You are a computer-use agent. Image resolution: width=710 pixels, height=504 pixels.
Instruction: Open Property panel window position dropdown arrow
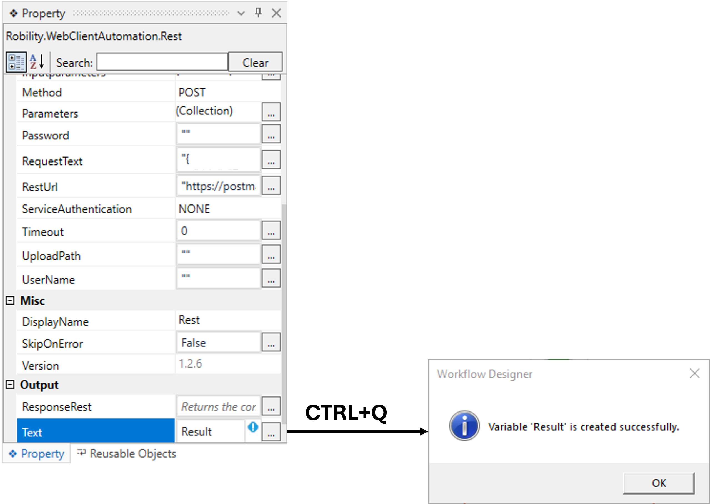point(241,13)
